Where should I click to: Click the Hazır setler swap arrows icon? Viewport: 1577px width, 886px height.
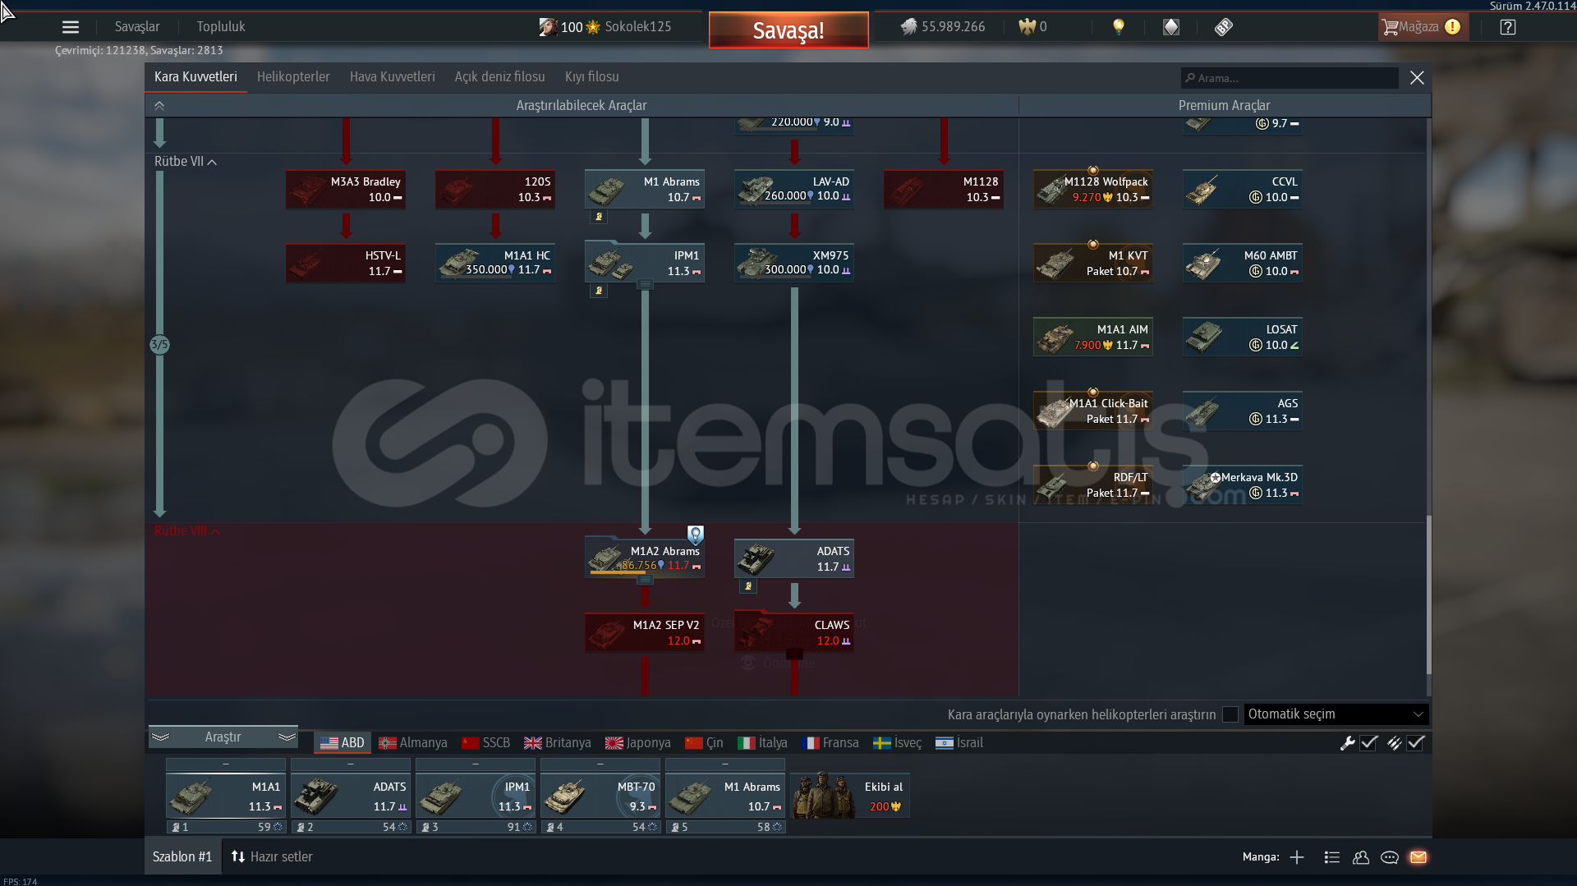pos(238,856)
